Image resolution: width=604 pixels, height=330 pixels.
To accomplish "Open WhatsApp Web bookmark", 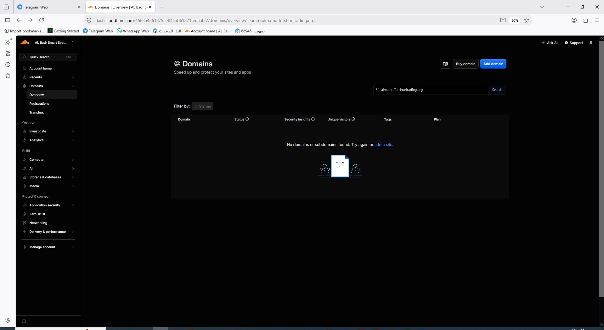I will [133, 31].
